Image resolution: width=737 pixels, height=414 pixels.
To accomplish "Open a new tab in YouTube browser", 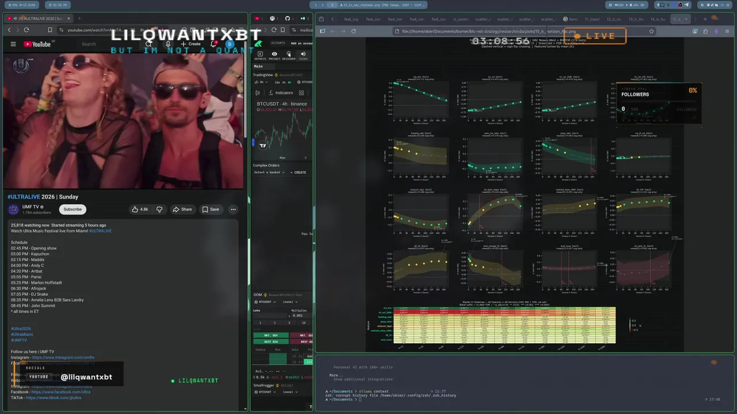I will click(x=79, y=18).
